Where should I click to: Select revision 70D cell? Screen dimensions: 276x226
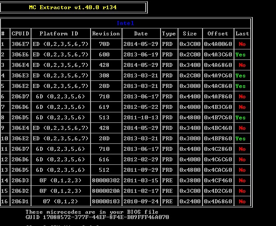(x=104, y=44)
